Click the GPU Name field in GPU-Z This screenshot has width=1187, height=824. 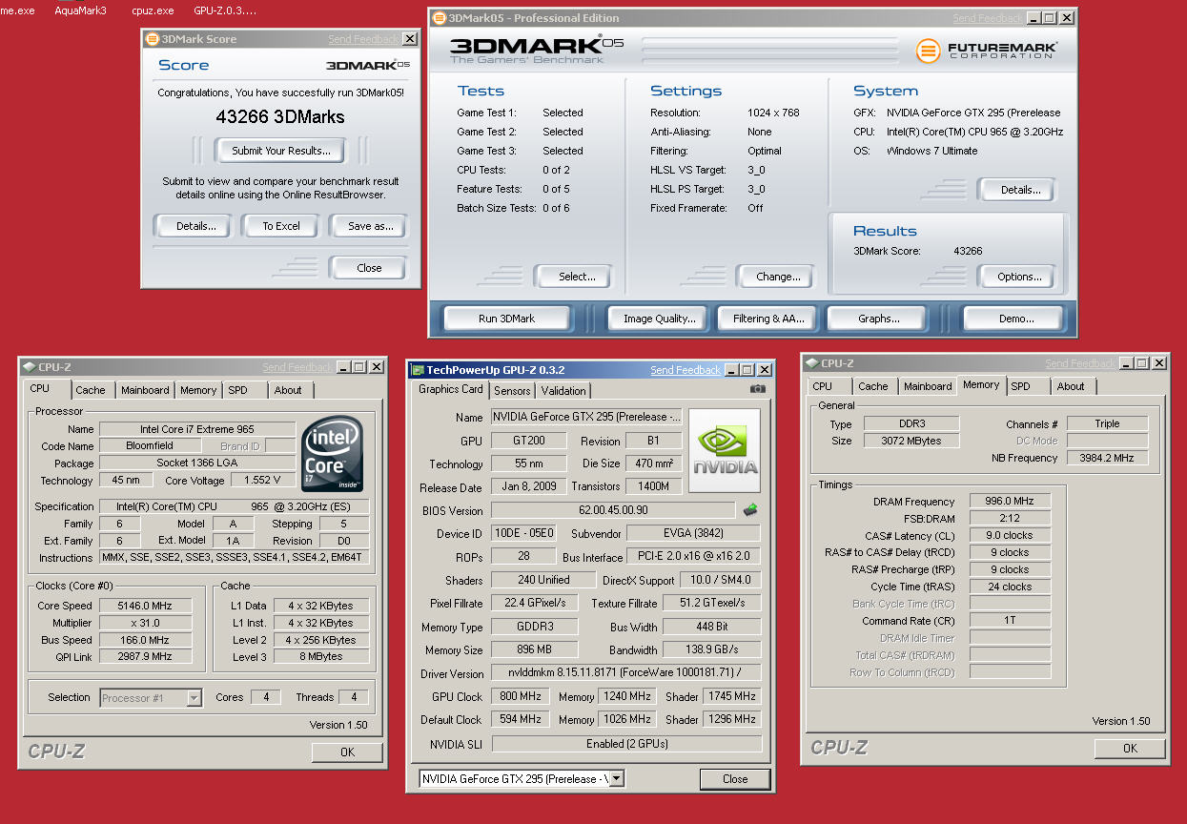(587, 417)
